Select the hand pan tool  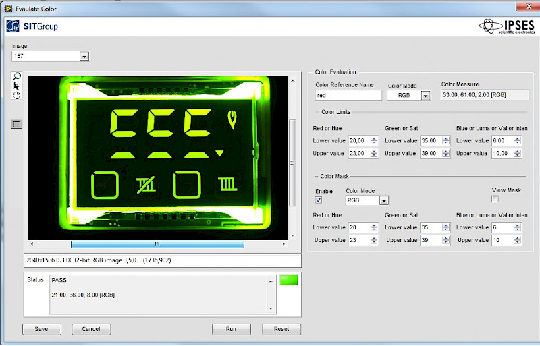pos(16,95)
